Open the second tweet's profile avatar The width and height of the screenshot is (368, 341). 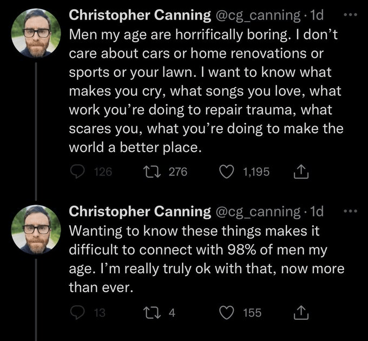36,228
